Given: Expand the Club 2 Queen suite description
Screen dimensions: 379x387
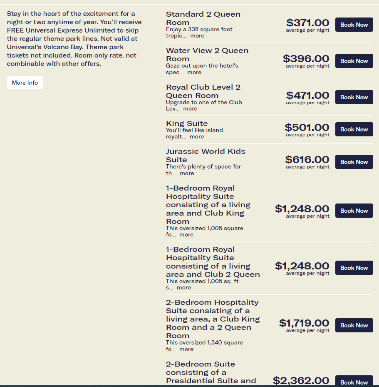Looking at the screenshot, I should click(184, 288).
